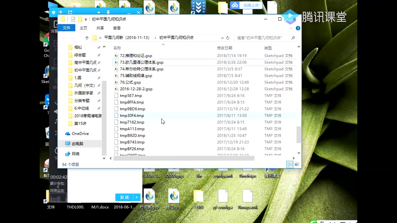Expand the address bar history dropdown
This screenshot has height=223, width=397.
(x=222, y=38)
